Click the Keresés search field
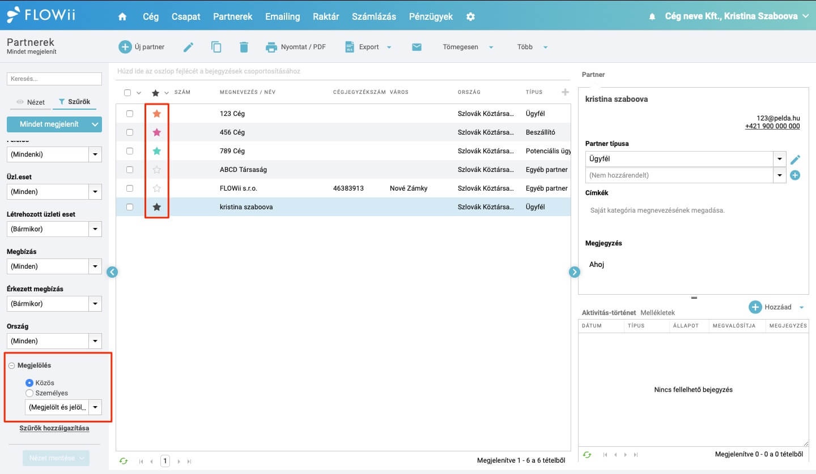This screenshot has width=816, height=474. (x=54, y=79)
